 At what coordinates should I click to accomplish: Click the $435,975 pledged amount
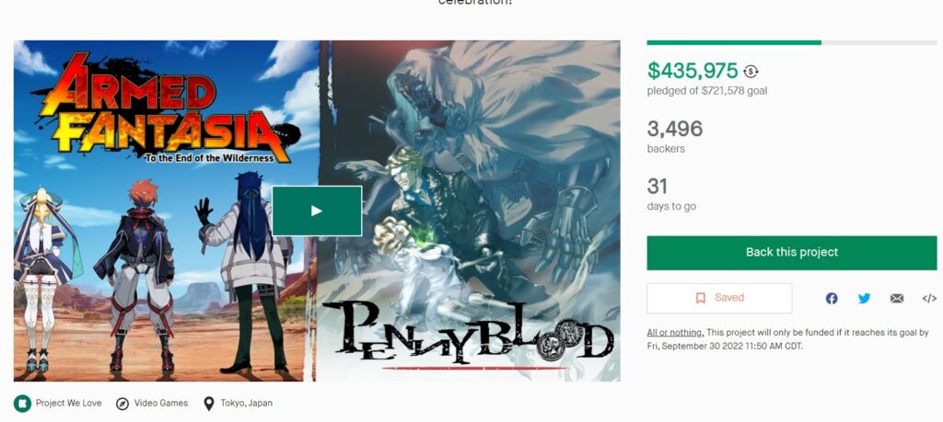[693, 71]
